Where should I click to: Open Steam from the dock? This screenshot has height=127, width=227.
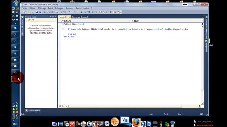tap(101, 124)
